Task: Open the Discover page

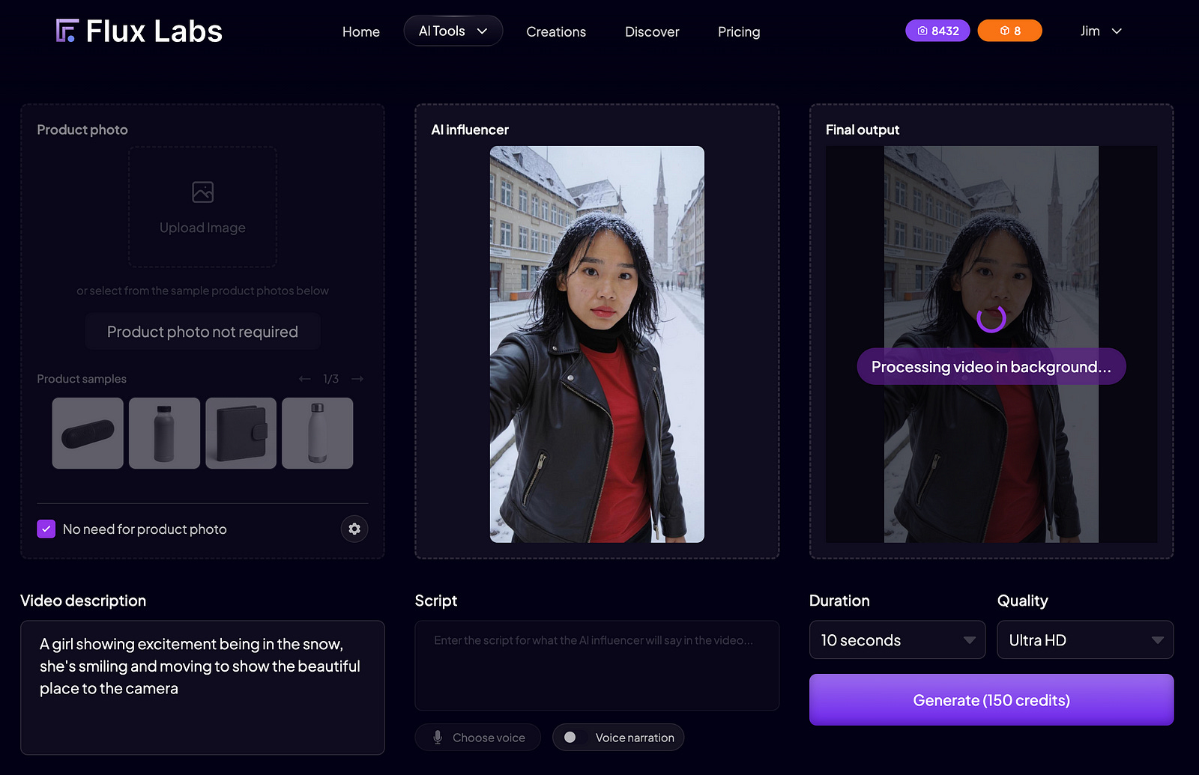Action: coord(652,31)
